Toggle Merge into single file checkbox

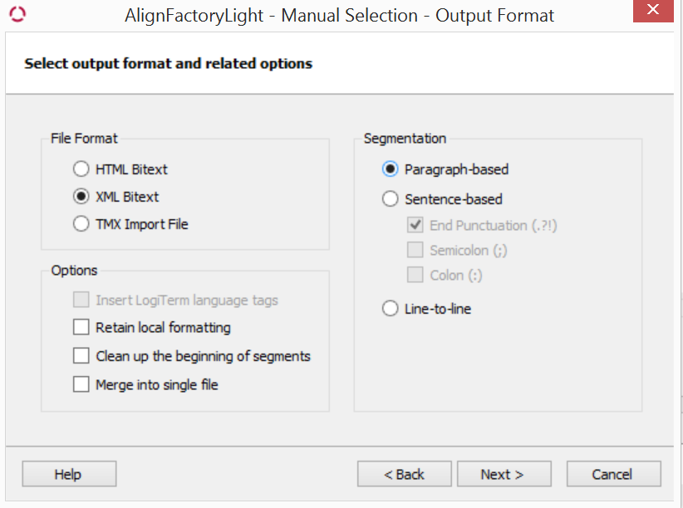click(x=81, y=384)
